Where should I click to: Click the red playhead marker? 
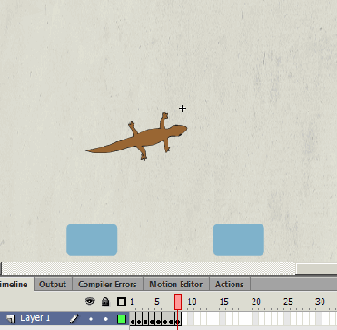click(178, 302)
